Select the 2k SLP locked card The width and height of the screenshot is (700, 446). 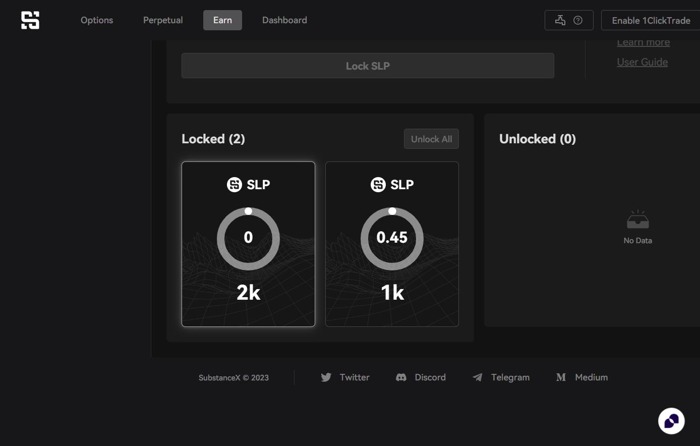(x=248, y=244)
